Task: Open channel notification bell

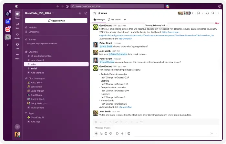Action: tap(207, 13)
